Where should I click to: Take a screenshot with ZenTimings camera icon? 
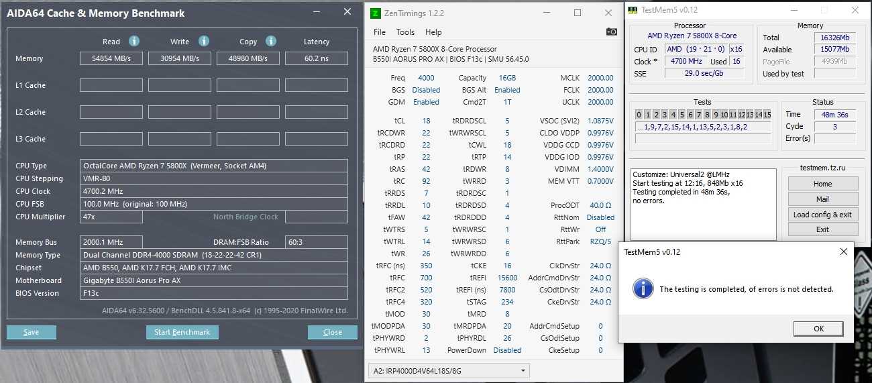click(x=611, y=32)
